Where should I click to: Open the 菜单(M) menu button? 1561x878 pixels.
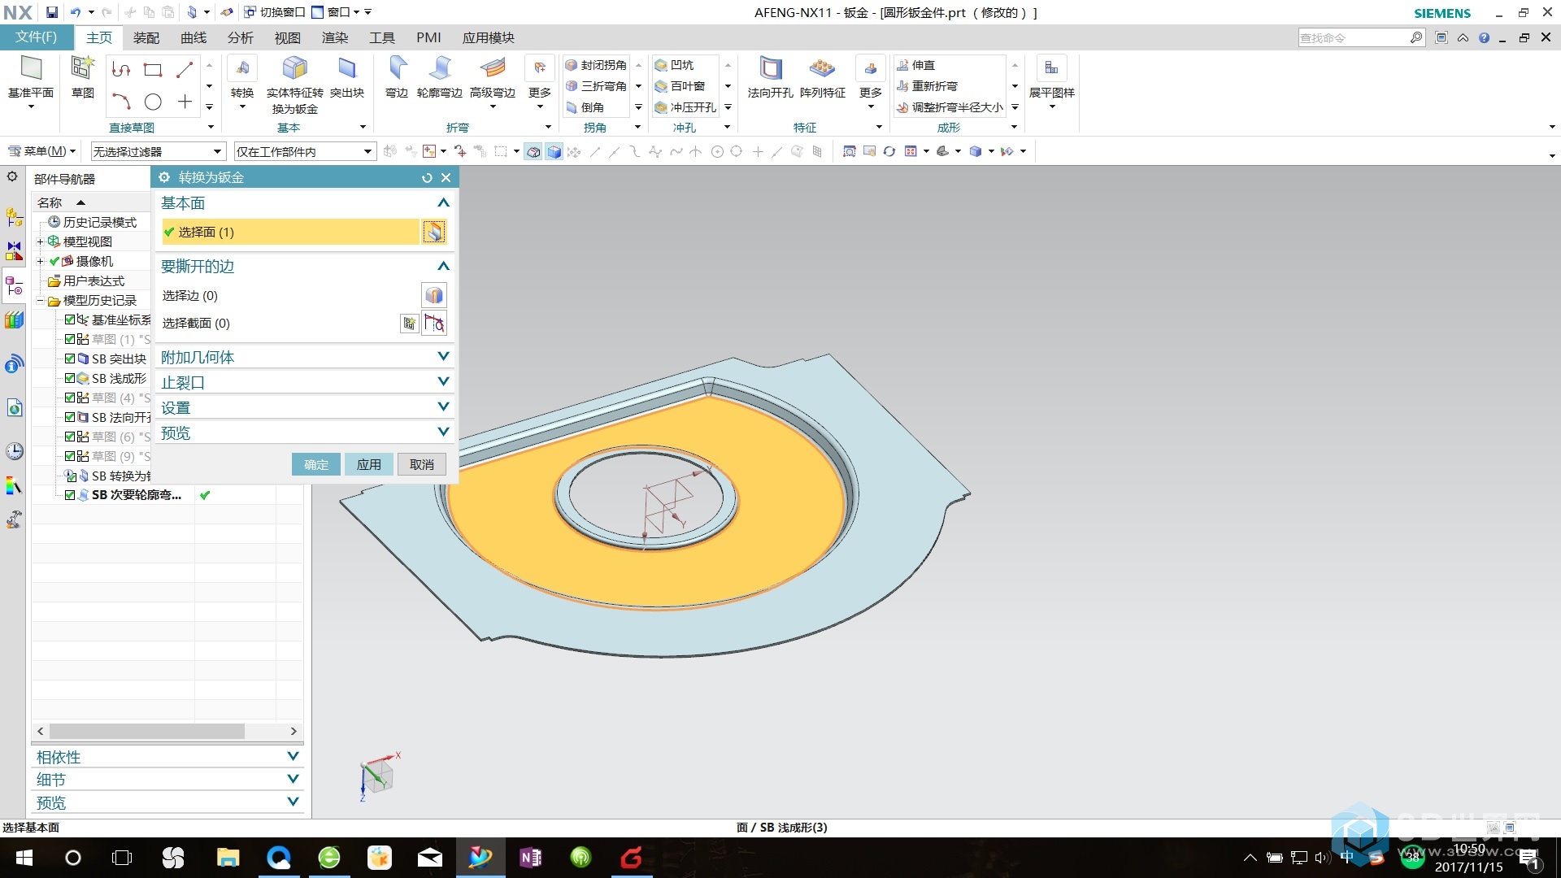click(x=41, y=151)
